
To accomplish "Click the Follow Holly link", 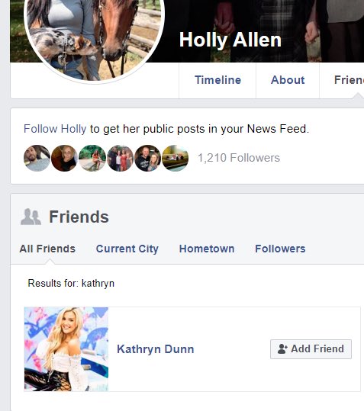I will pyautogui.click(x=55, y=129).
